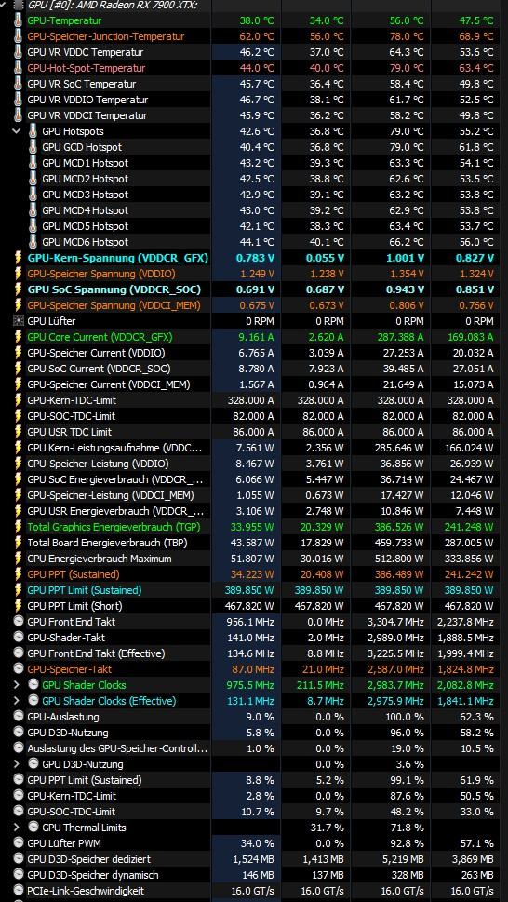
Task: Click the GPU-Speicher-Leistung (VDDIO) label
Action: [x=98, y=463]
